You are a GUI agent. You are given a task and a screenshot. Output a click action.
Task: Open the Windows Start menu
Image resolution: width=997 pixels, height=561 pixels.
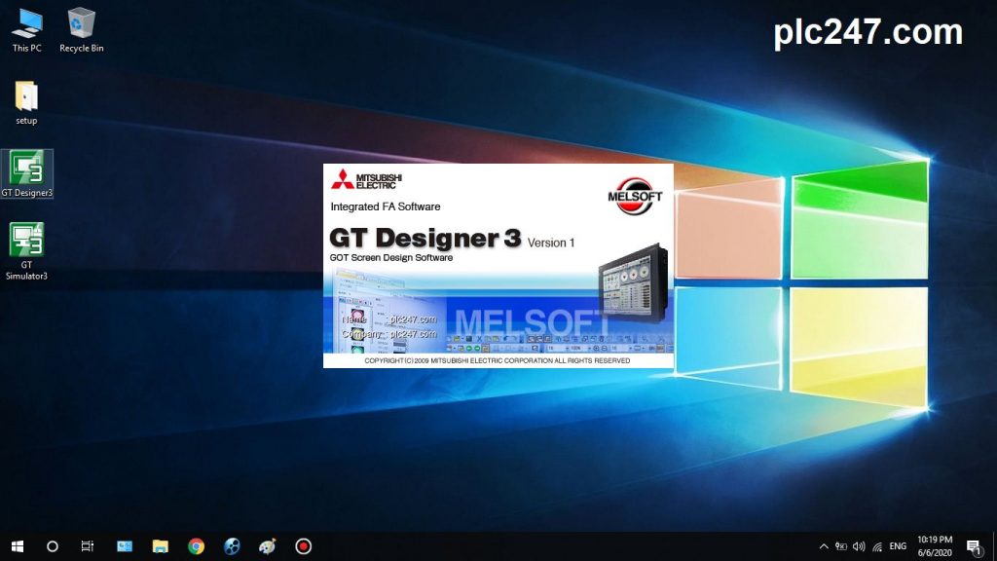18,546
